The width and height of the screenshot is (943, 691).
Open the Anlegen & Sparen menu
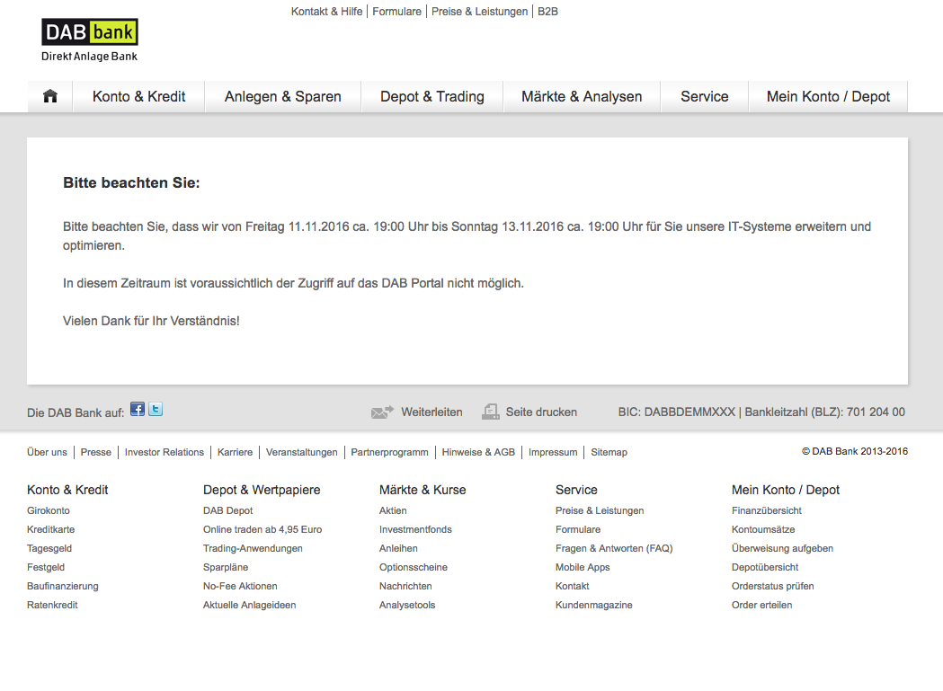click(x=282, y=96)
